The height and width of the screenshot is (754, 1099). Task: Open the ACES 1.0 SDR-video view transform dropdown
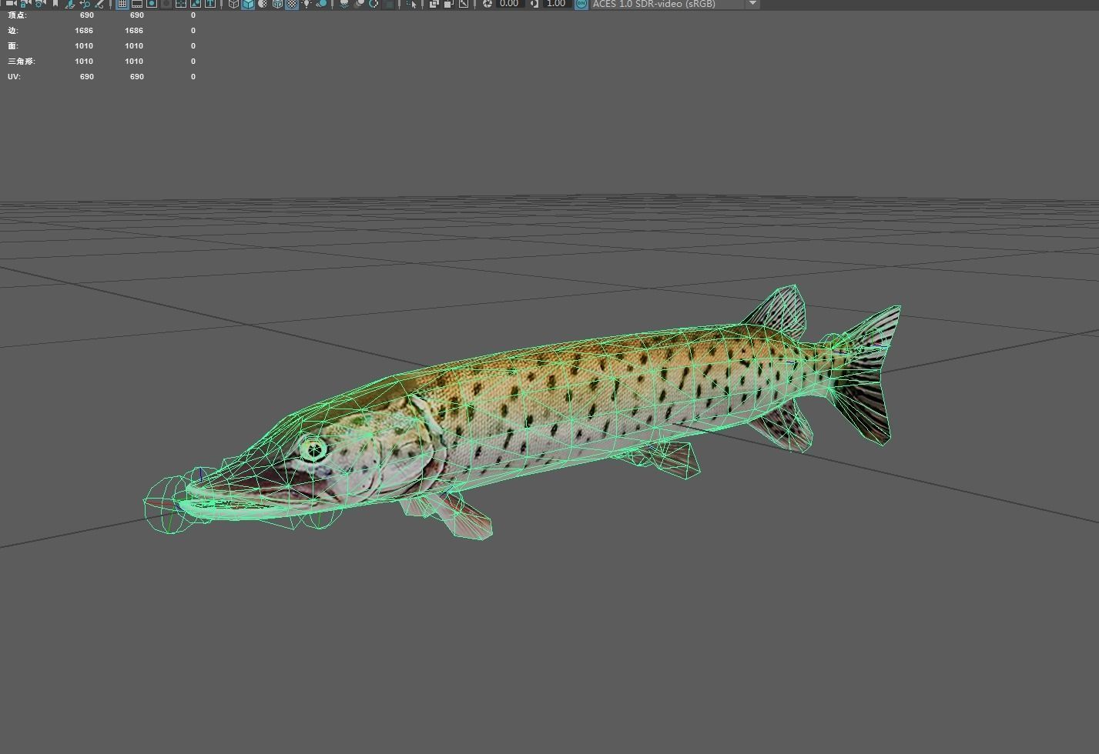pyautogui.click(x=675, y=4)
